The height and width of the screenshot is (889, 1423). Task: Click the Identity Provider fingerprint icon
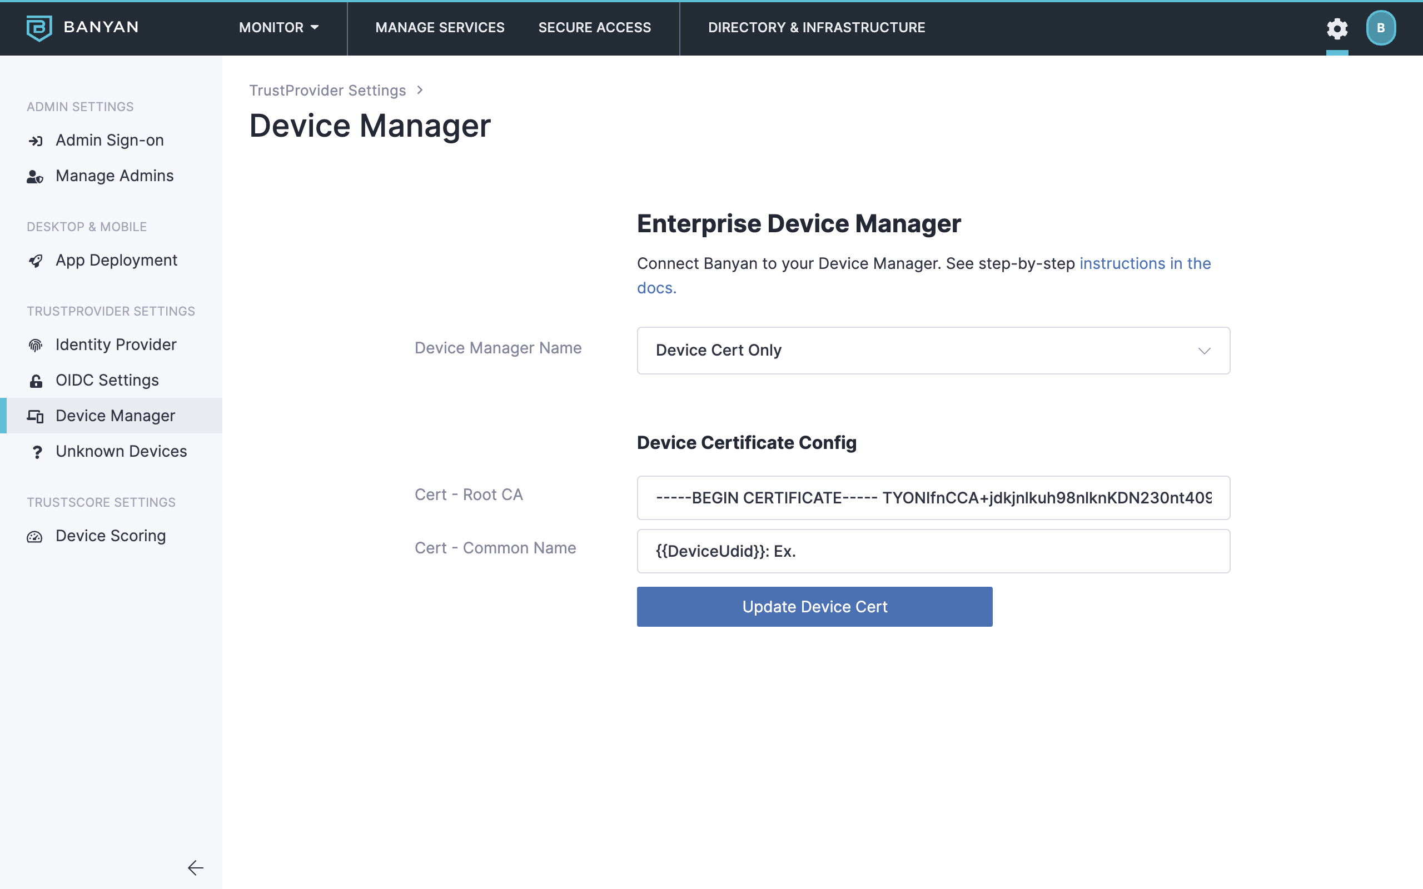tap(36, 345)
